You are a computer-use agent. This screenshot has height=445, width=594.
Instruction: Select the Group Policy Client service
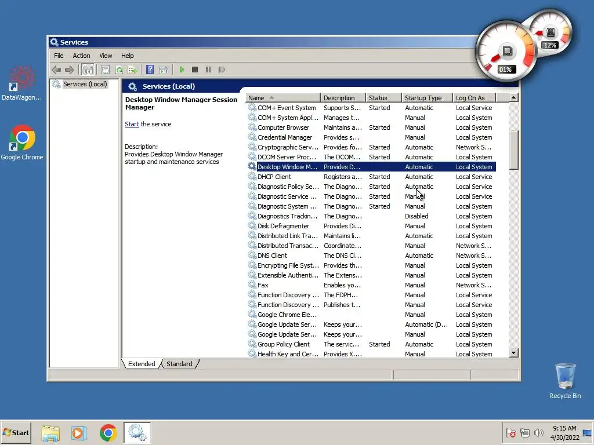[371, 344]
